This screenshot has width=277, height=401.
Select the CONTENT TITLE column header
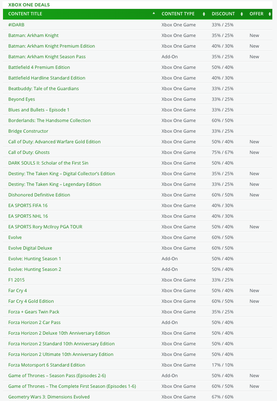25,14
